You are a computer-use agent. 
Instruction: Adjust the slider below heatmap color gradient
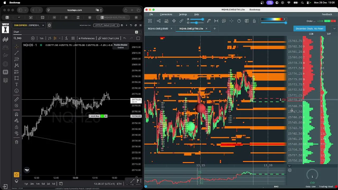click(273, 23)
